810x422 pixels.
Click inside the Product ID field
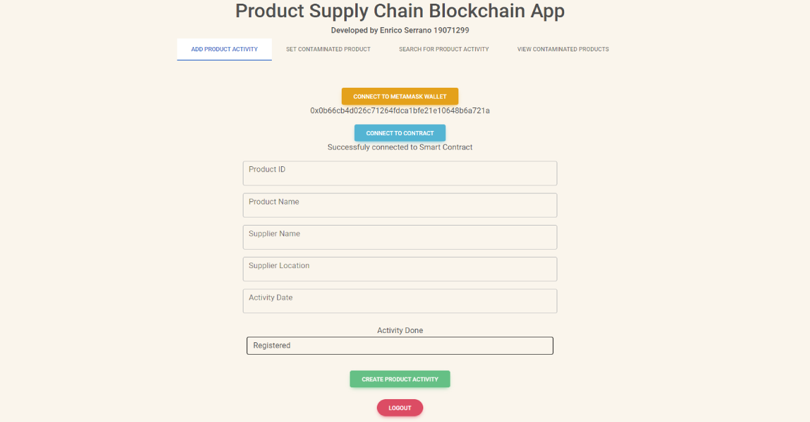400,173
